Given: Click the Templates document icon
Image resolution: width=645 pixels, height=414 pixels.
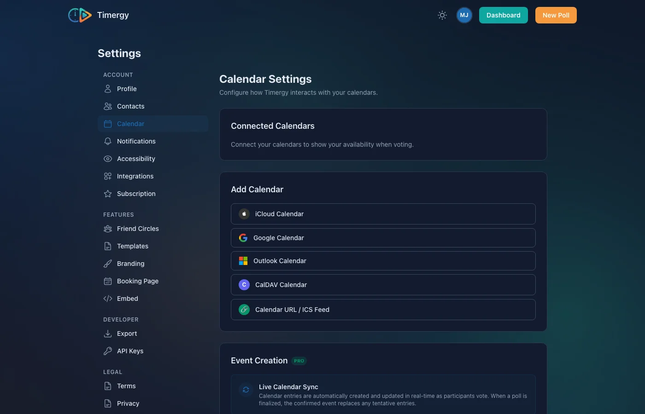Looking at the screenshot, I should pos(108,246).
